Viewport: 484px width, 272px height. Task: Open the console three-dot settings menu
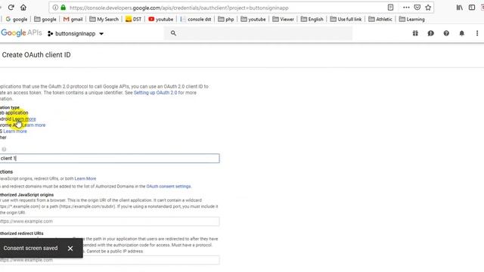click(x=477, y=33)
